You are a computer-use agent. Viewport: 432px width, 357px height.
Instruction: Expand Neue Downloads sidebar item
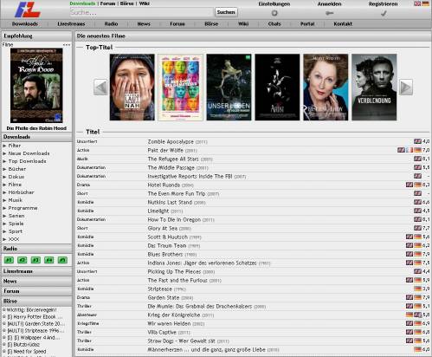pos(29,153)
